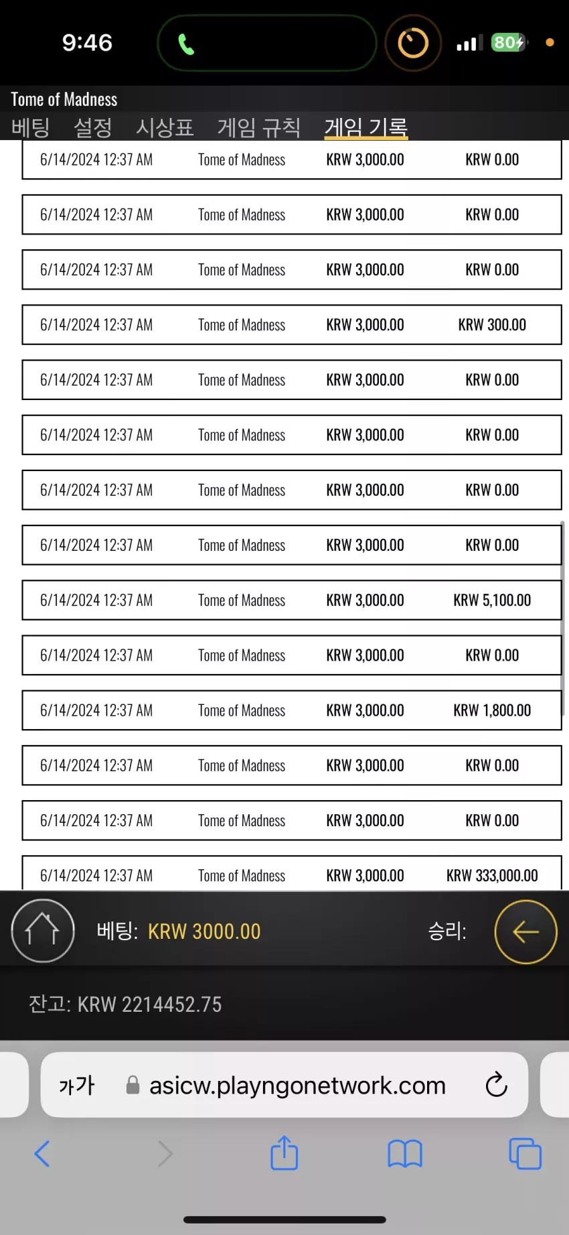Open the record with KRW 1,800.00 win
This screenshot has height=1235, width=569.
(292, 710)
